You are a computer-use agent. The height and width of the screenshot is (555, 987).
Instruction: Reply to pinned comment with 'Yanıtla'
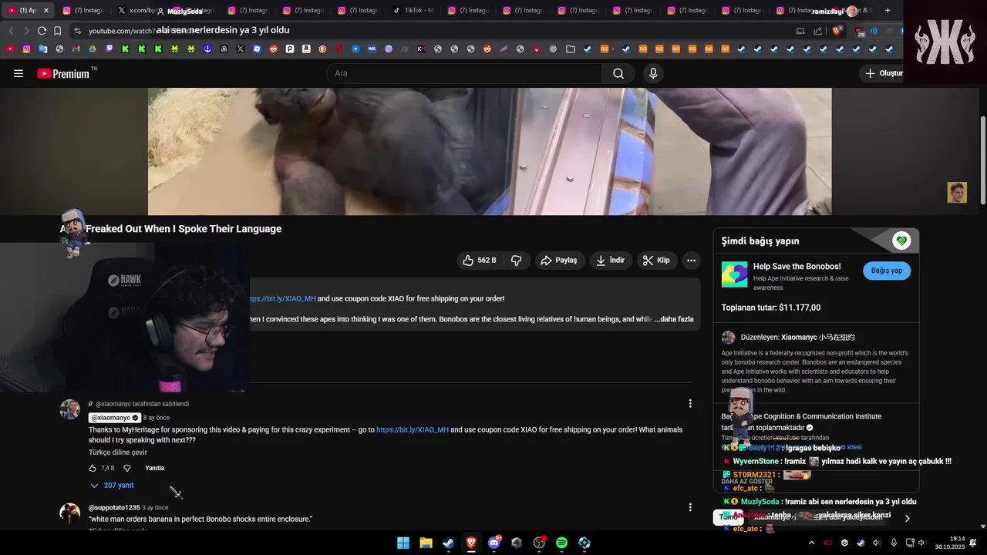(x=155, y=468)
